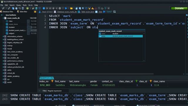Image resolution: width=188 pixels, height=106 pixels.
Task: Jump to first row icon
Action: click(47, 8)
